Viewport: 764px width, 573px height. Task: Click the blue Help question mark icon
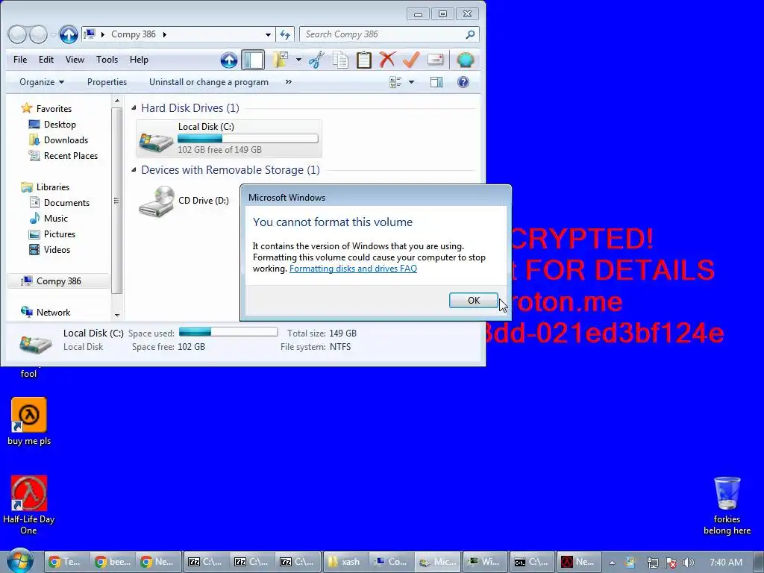(463, 82)
